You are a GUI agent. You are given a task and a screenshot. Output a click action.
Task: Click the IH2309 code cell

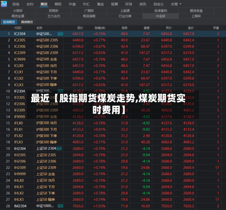20,167
